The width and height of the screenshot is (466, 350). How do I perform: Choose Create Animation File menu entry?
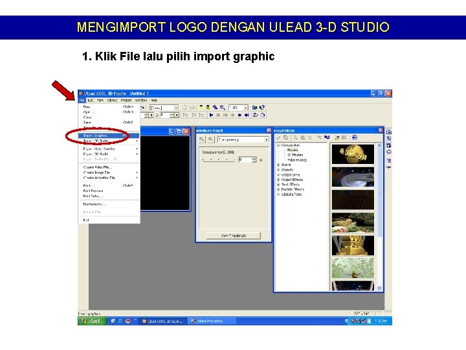click(109, 178)
